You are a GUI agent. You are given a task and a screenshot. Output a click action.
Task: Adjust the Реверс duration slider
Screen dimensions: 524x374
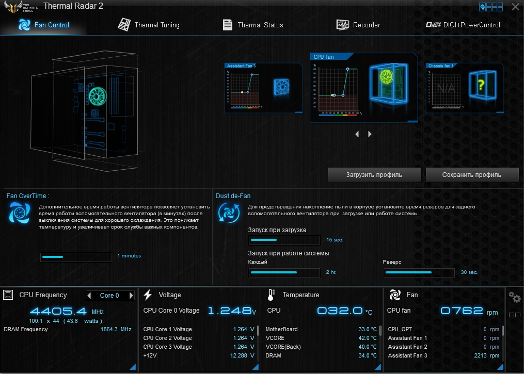pos(419,272)
